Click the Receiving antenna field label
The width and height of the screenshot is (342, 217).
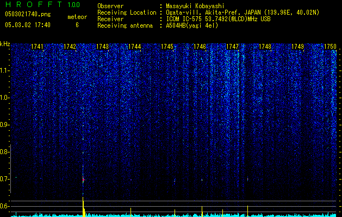(125, 25)
